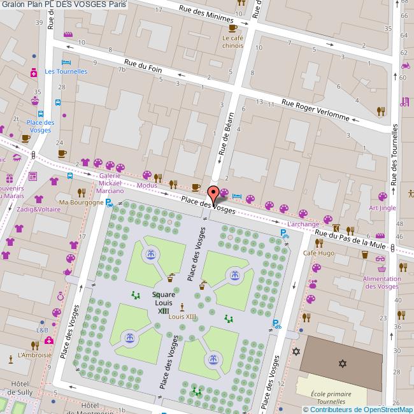Select the Alimentation des Vosges basket icon
Image resolution: width=414 pixels, height=414 pixels.
[x=381, y=259]
